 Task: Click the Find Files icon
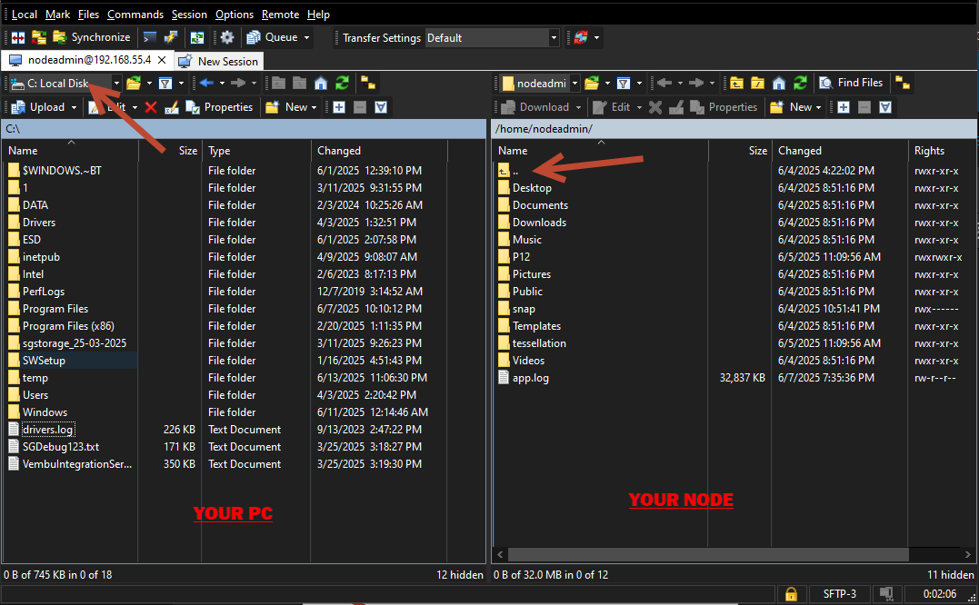pyautogui.click(x=851, y=83)
